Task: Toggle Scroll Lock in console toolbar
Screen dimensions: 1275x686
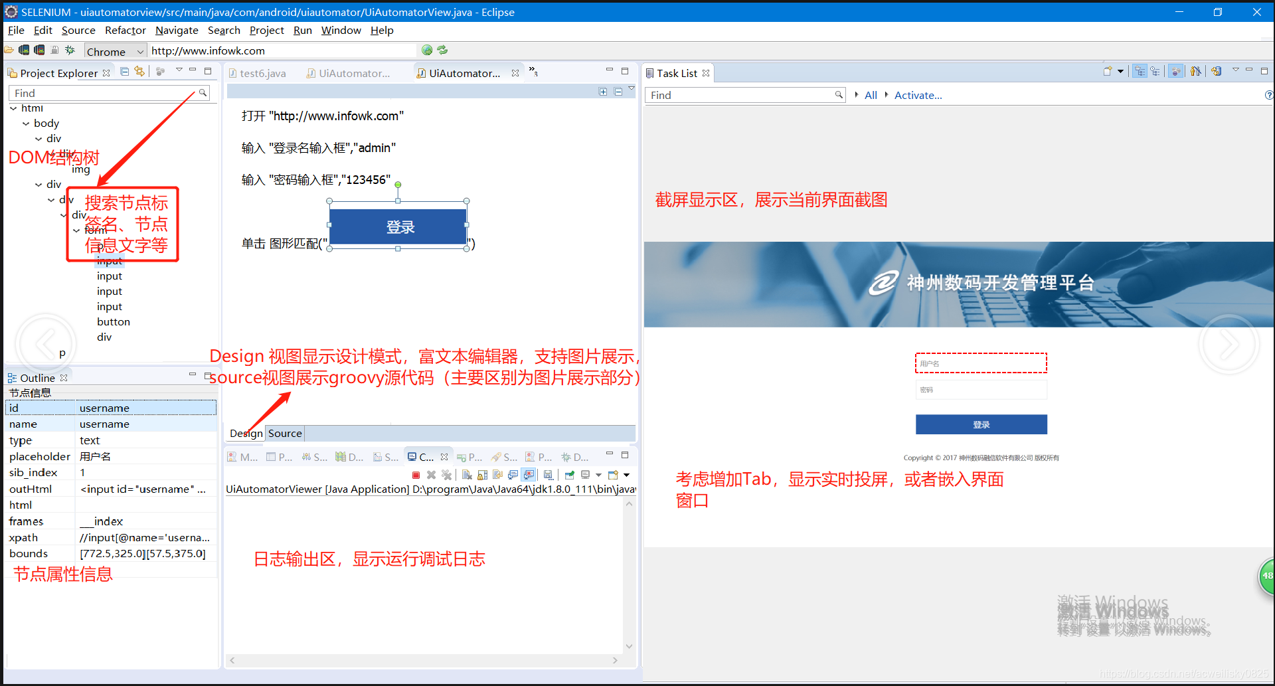Action: pyautogui.click(x=482, y=475)
